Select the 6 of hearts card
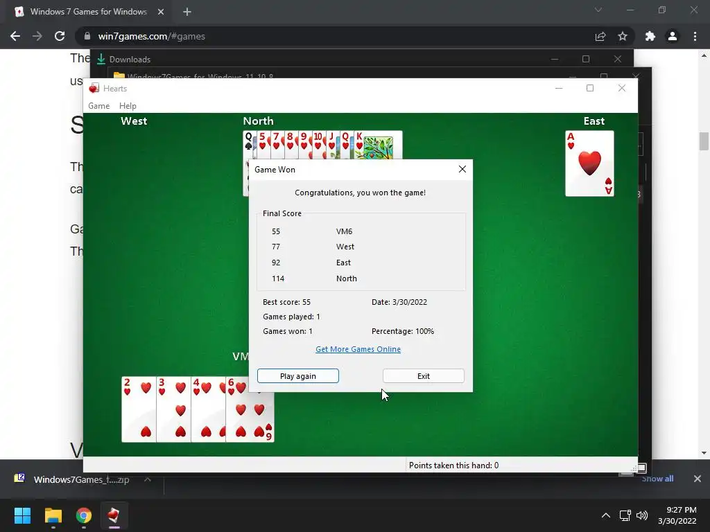The height and width of the screenshot is (532, 710). 250,409
